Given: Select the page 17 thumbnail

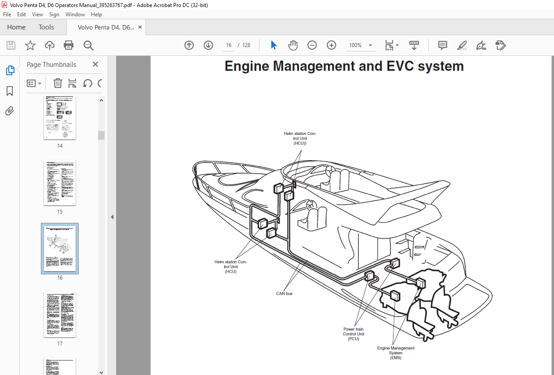Looking at the screenshot, I should [x=60, y=314].
